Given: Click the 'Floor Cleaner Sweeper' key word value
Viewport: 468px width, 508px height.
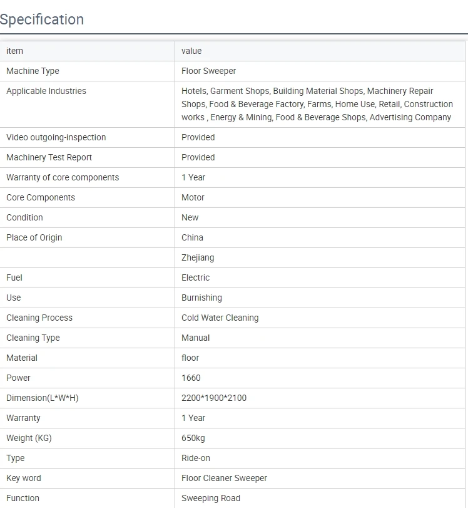Looking at the screenshot, I should click(x=224, y=478).
